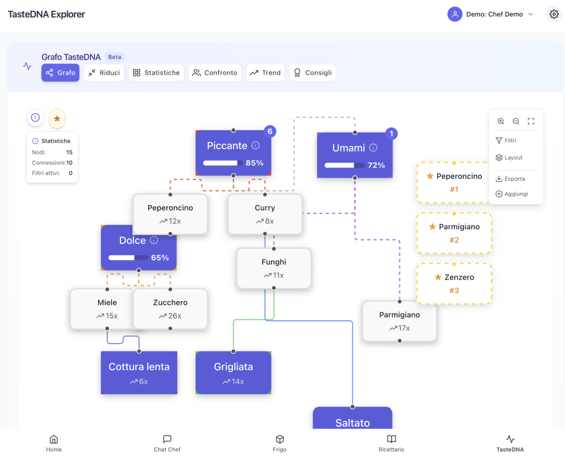Open settings with the gear icon
565x459 pixels.
[x=554, y=15]
